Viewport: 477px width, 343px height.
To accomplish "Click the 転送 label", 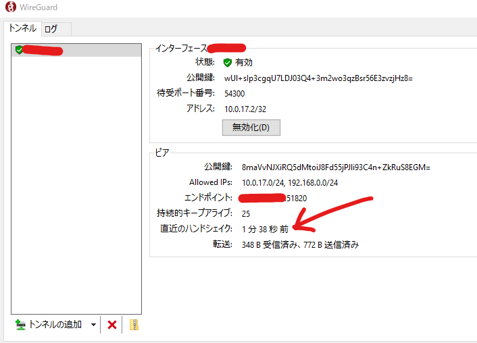I will pyautogui.click(x=222, y=244).
